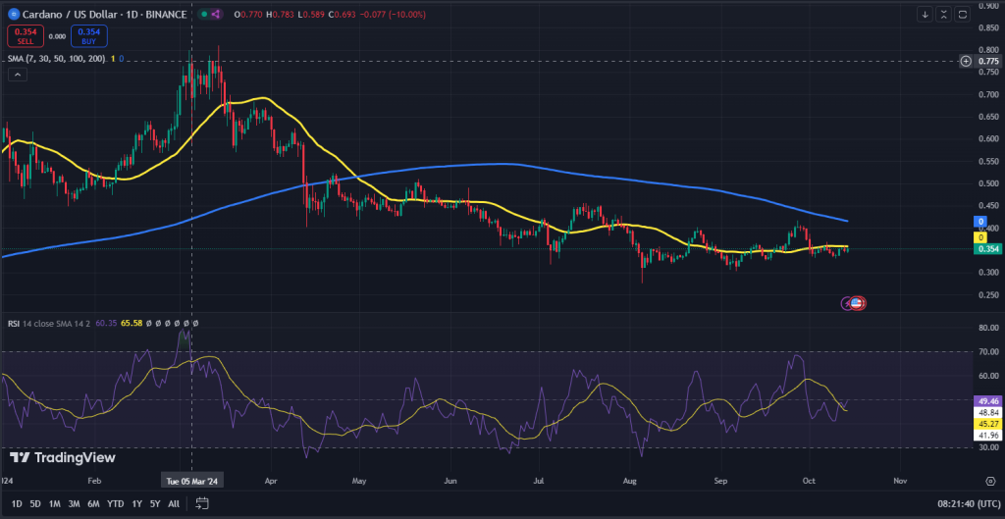This screenshot has width=1005, height=519.
Task: Click the RSI indicator legend label
Action: [13, 324]
